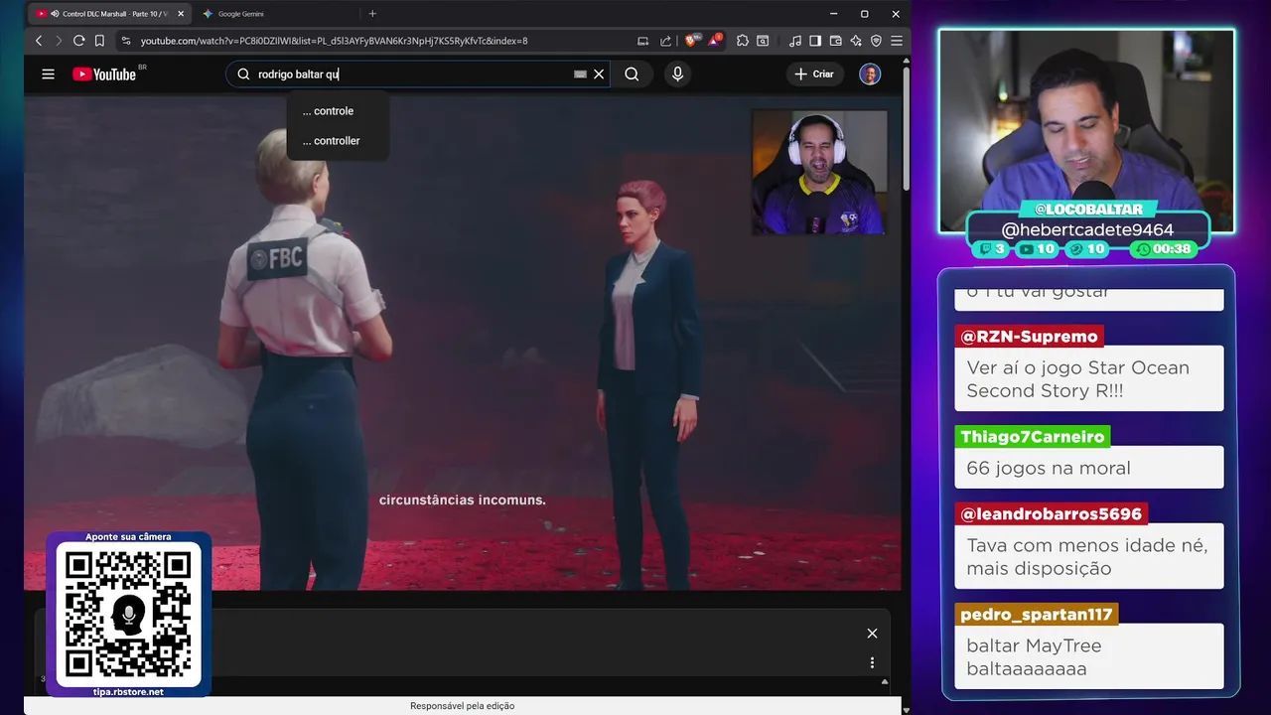1271x715 pixels.
Task: Go forward with the browser forward arrow
Action: coord(58,41)
